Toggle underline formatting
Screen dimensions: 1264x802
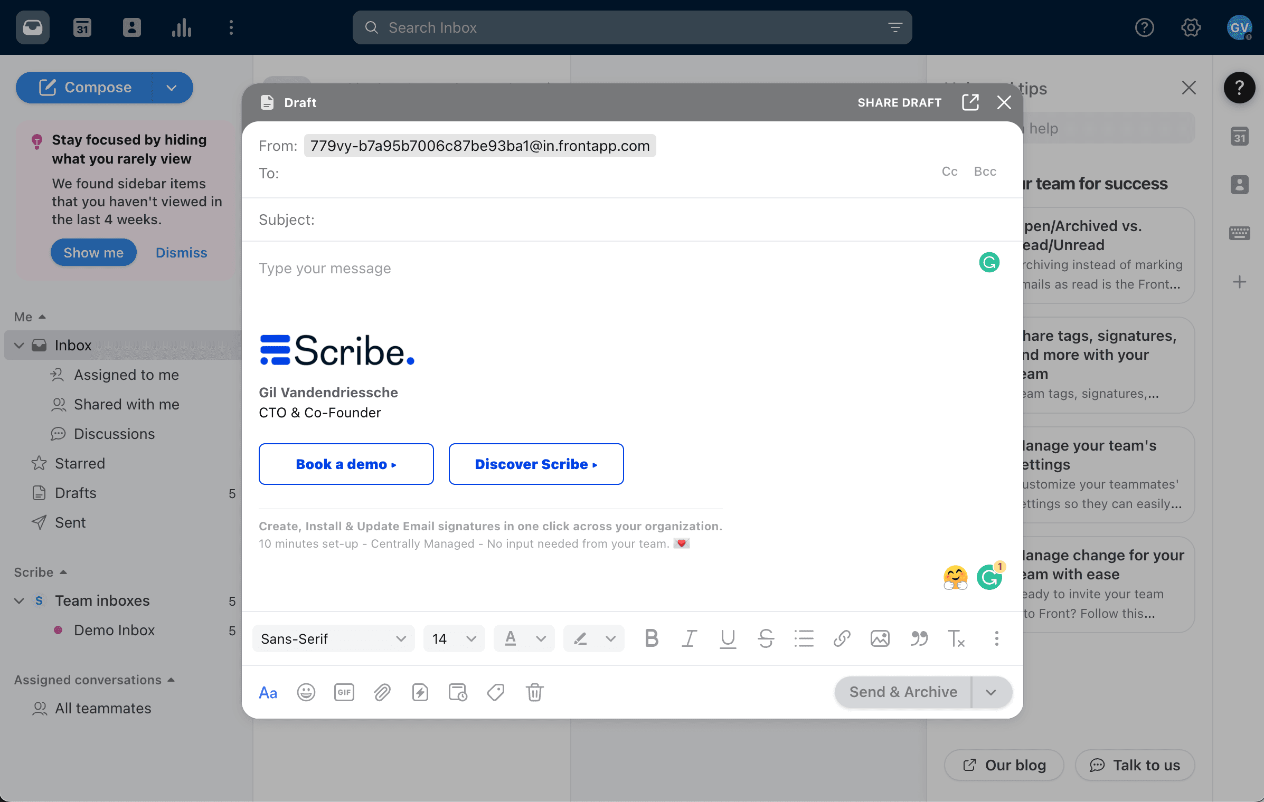click(728, 638)
